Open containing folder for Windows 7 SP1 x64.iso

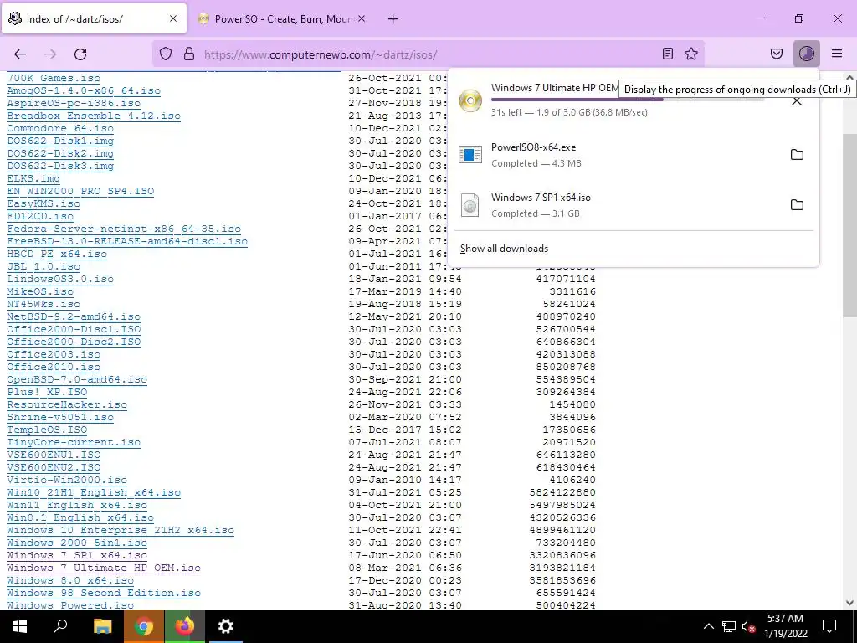click(x=797, y=205)
